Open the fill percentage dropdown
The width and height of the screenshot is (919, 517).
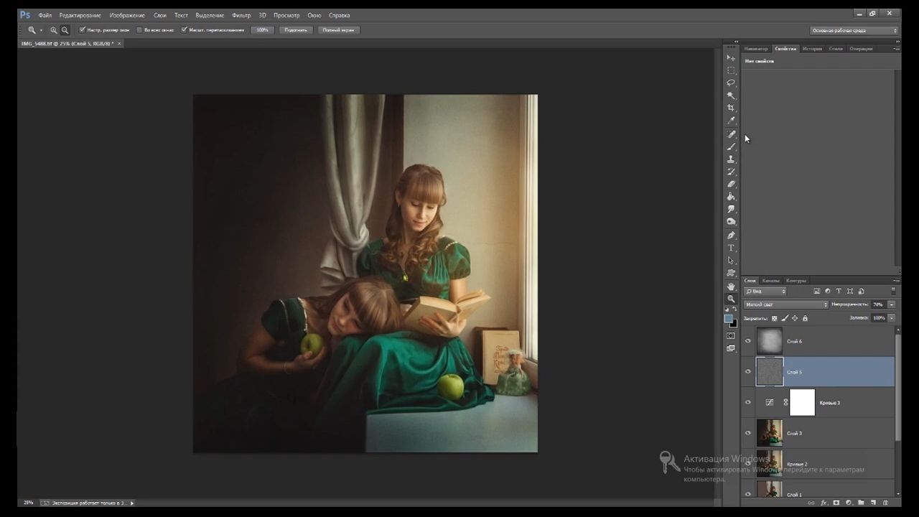892,318
